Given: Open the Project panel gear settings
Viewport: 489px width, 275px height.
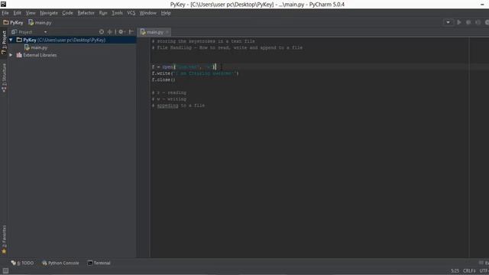Looking at the screenshot, I should pos(121,32).
